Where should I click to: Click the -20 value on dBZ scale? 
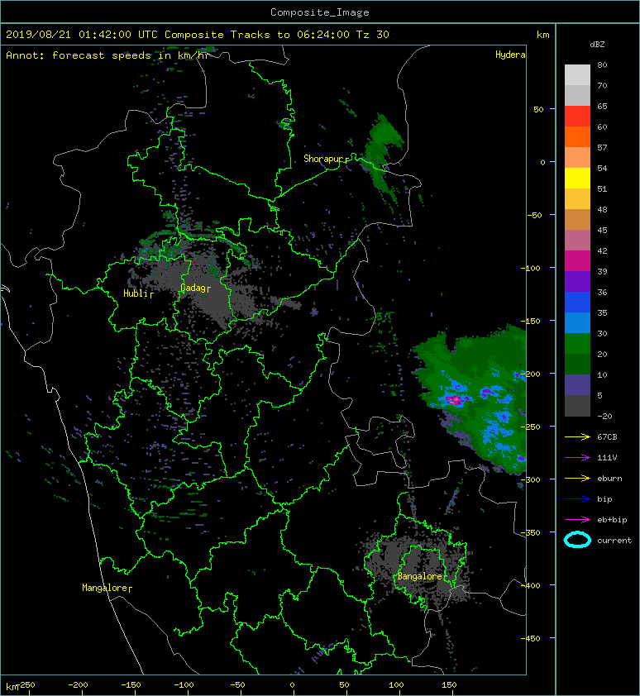pos(605,417)
